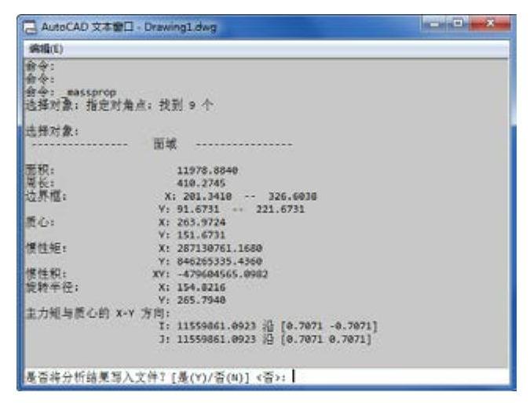This screenshot has height=403, width=530.
Task: Click the bounding box Y upper value 221.6731
Action: (x=280, y=209)
